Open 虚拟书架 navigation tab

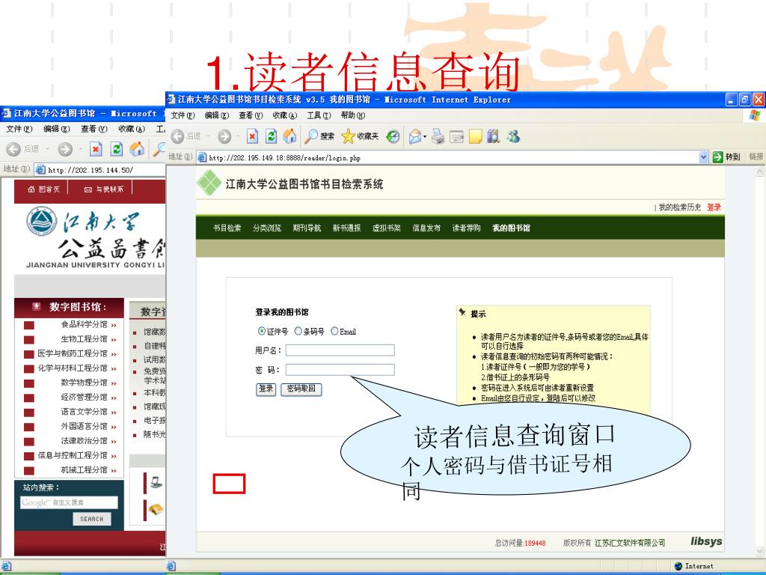pos(387,228)
